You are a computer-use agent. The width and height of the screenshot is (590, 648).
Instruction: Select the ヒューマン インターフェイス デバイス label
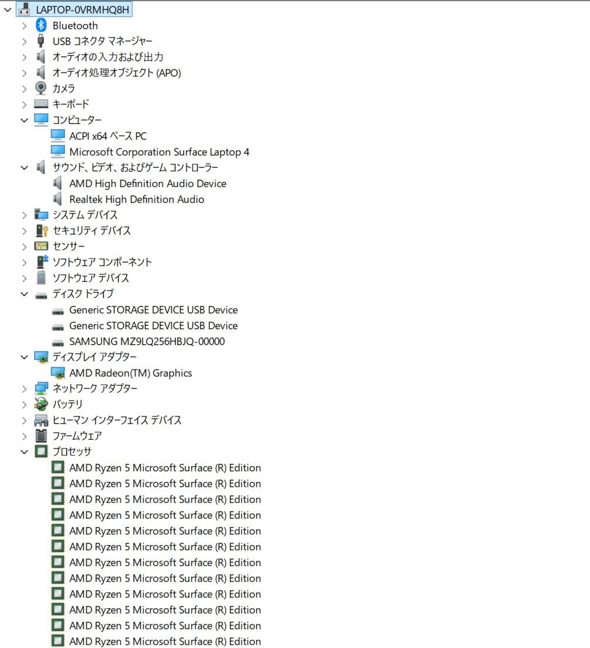click(117, 420)
